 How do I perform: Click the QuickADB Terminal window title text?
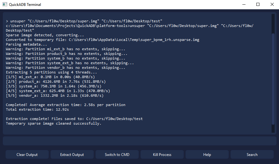(x=25, y=4)
